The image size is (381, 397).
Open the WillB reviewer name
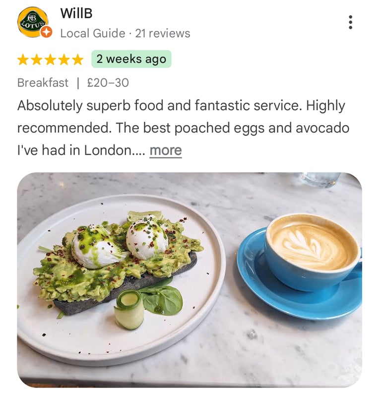(x=76, y=13)
